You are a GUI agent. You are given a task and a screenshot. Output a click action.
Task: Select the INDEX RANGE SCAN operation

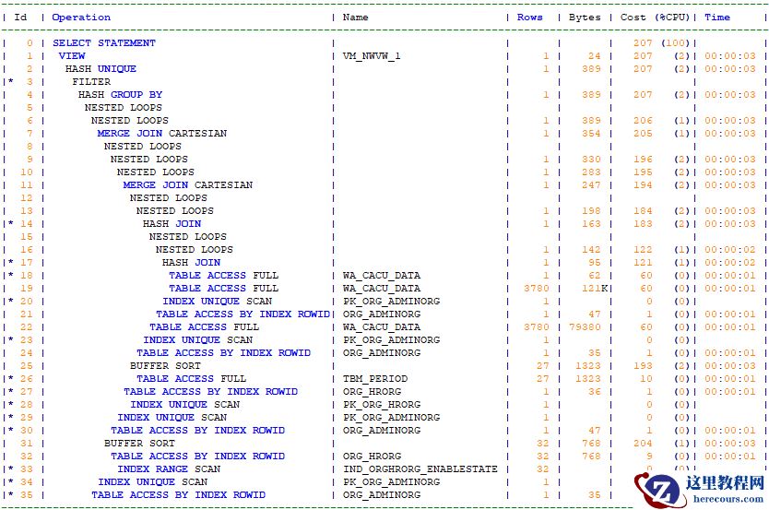[168, 469]
